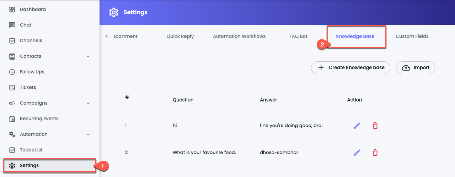This screenshot has width=455, height=177.
Task: Edit the "hi" question with pencil icon
Action: (x=357, y=126)
